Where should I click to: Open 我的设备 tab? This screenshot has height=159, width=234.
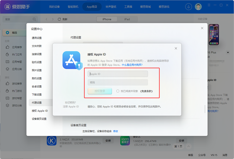(55, 7)
